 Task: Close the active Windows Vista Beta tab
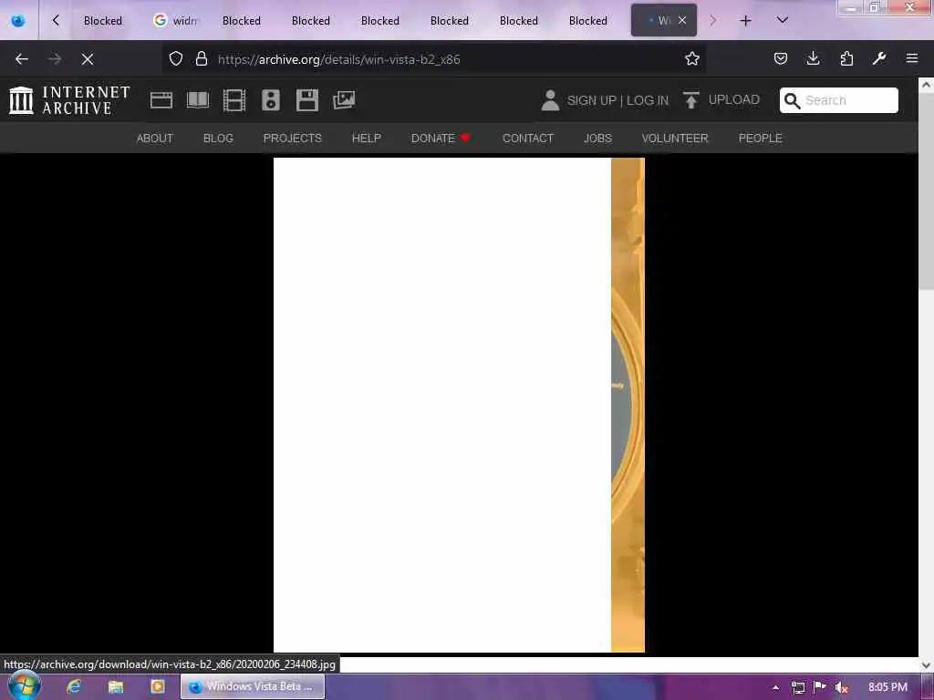click(682, 21)
